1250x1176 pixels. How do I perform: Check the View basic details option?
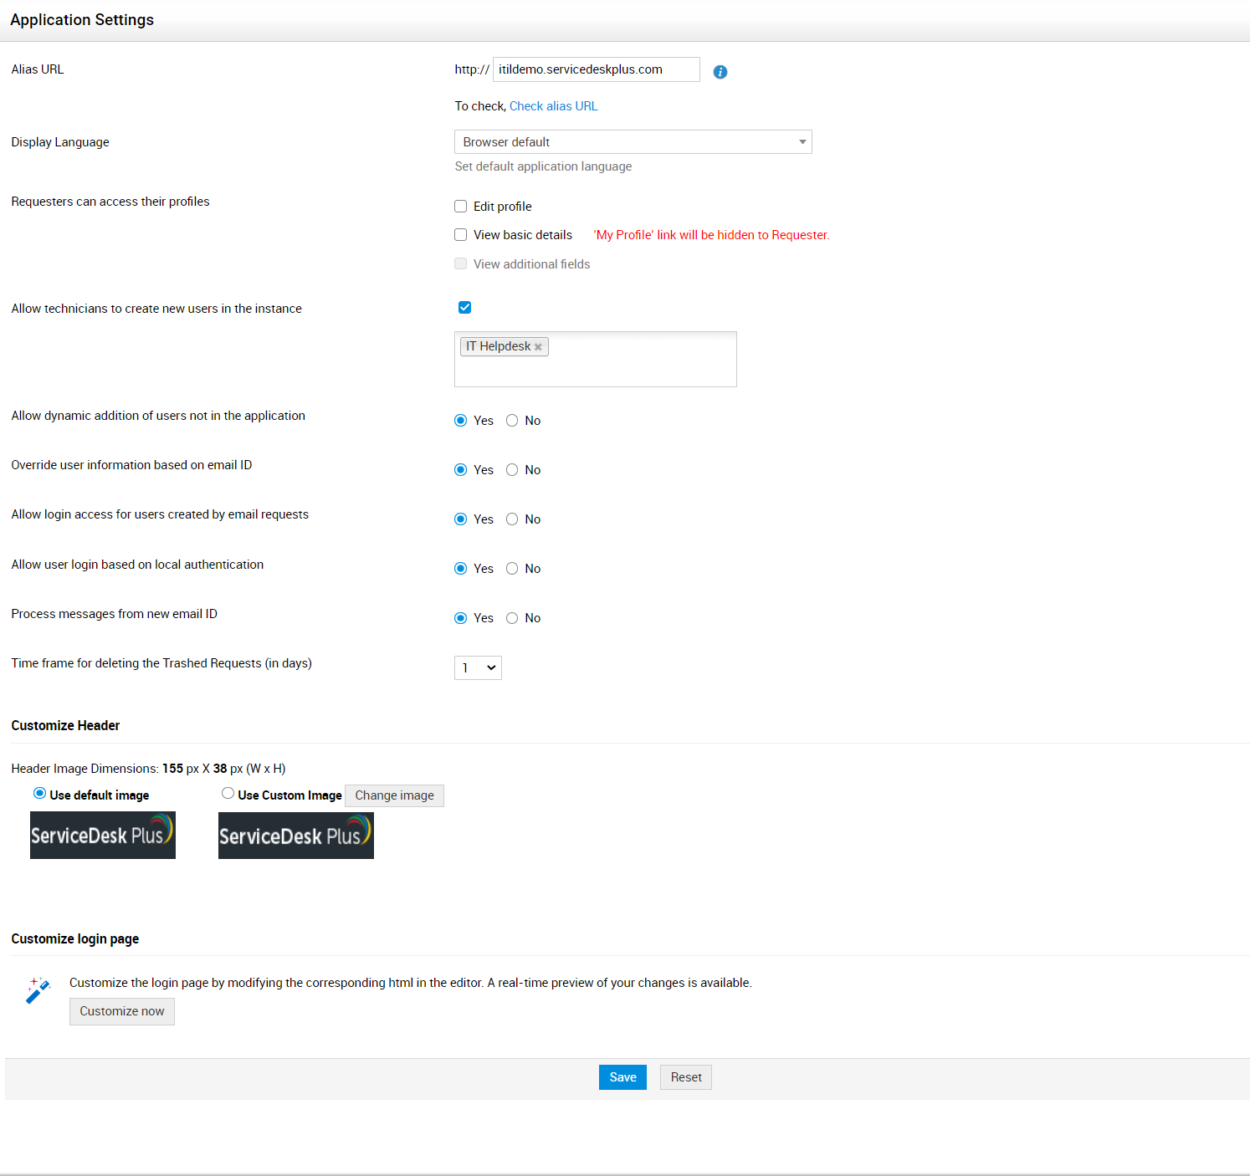[x=460, y=235]
